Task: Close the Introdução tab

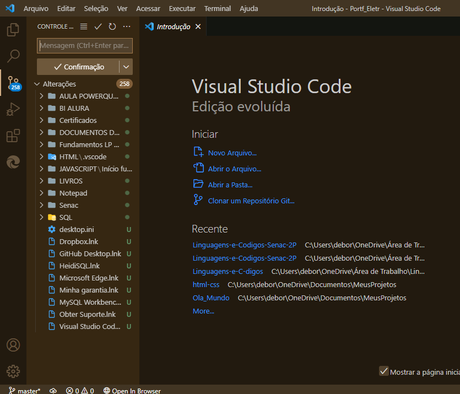Action: (x=198, y=26)
